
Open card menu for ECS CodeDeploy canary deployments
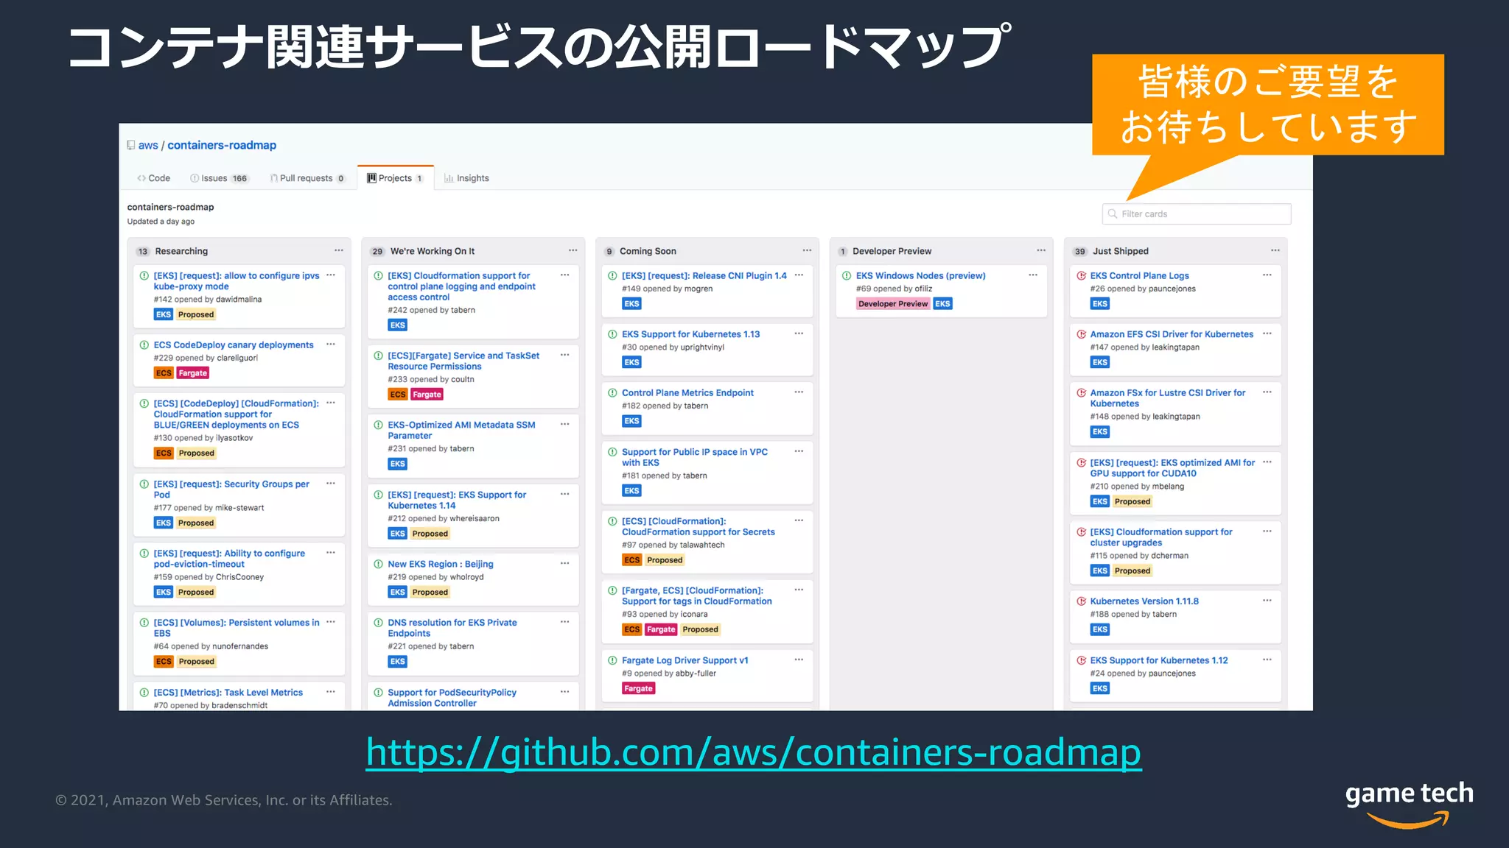(331, 344)
